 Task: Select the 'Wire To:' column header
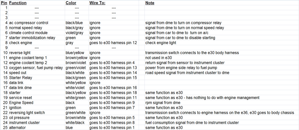(x=97, y=3)
